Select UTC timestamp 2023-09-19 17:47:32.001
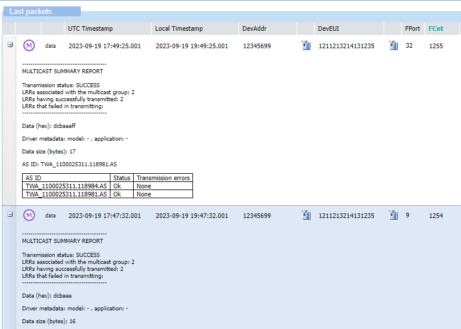461x329 pixels. (105, 216)
